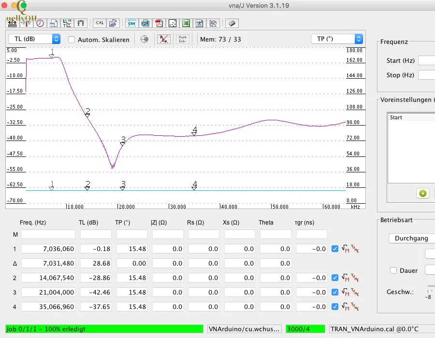Uncheck the marker 4 row checkbox
435x338 pixels.
(x=335, y=307)
